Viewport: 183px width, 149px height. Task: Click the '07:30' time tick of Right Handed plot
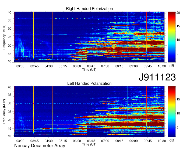point(105,66)
